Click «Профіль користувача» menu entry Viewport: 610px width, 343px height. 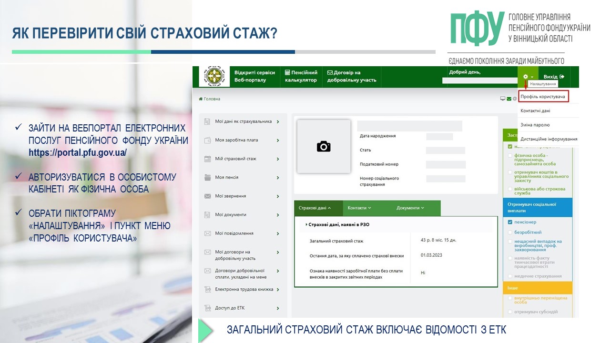click(543, 96)
